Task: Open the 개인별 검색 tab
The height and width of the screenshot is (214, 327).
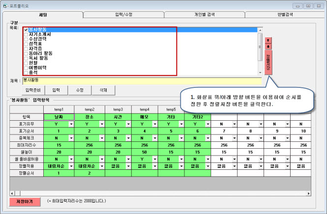Action: [204, 15]
